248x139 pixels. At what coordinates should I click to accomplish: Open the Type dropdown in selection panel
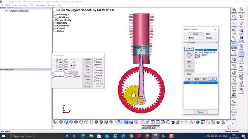73,73
